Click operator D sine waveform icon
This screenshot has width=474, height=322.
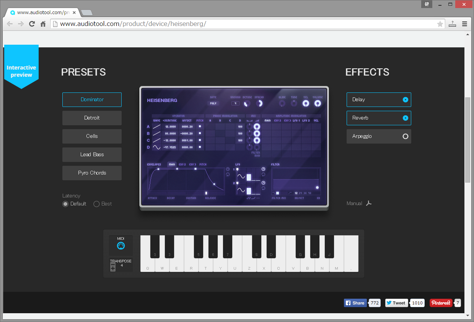pyautogui.click(x=156, y=147)
